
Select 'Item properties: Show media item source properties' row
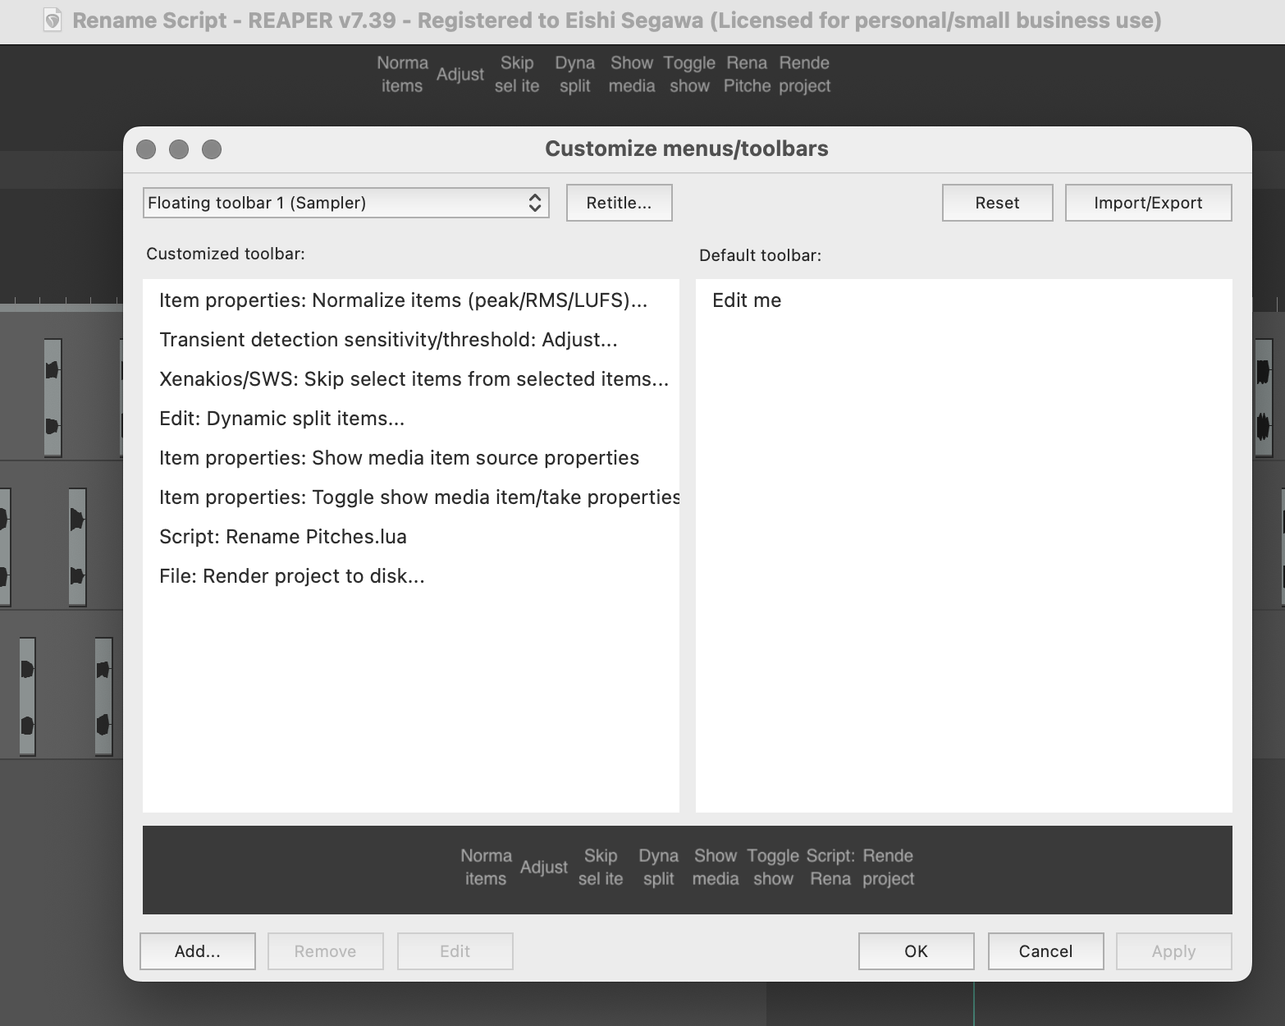pos(410,458)
